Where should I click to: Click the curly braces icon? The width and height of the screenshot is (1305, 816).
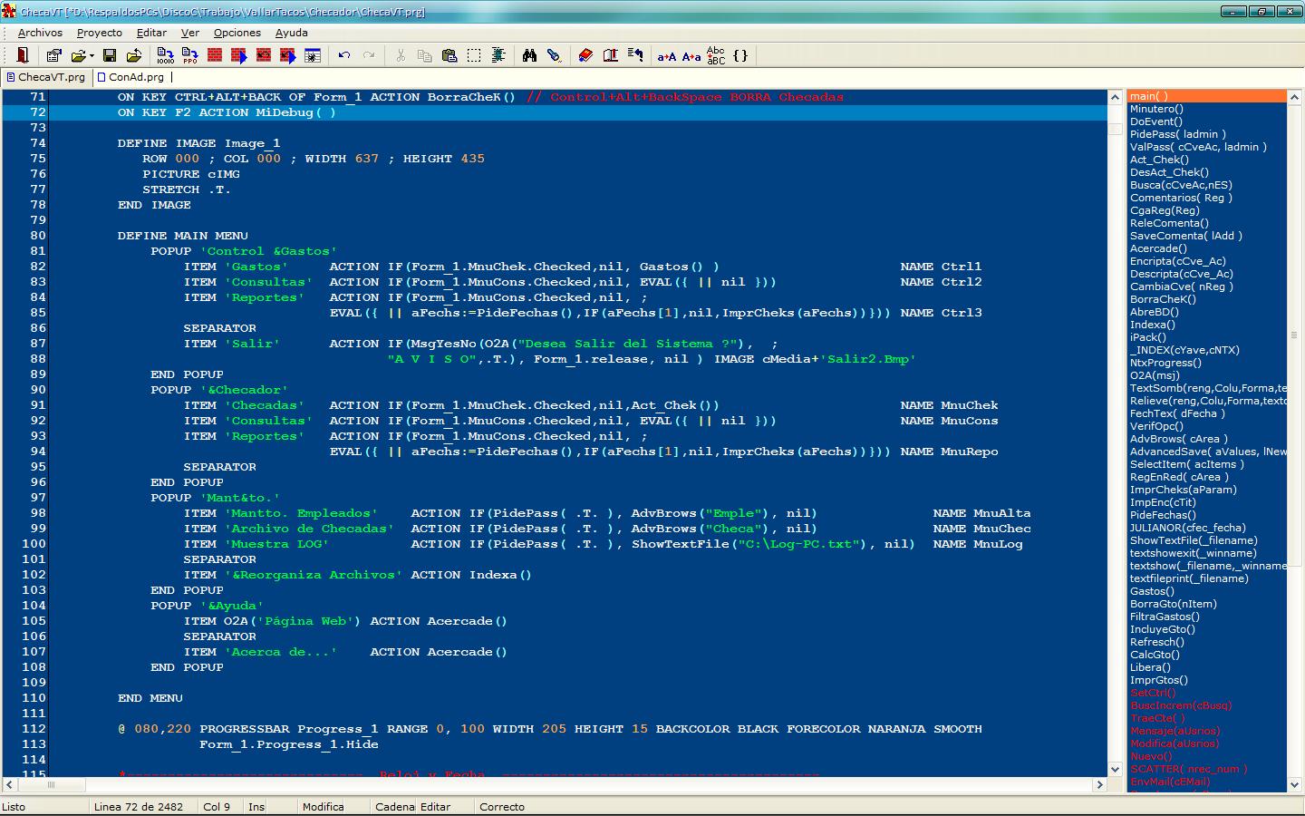(740, 55)
